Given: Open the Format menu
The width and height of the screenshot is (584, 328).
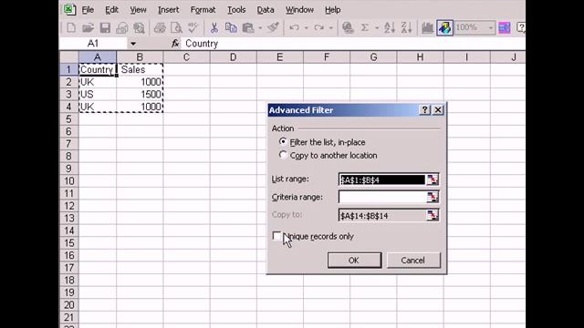Looking at the screenshot, I should (x=203, y=10).
